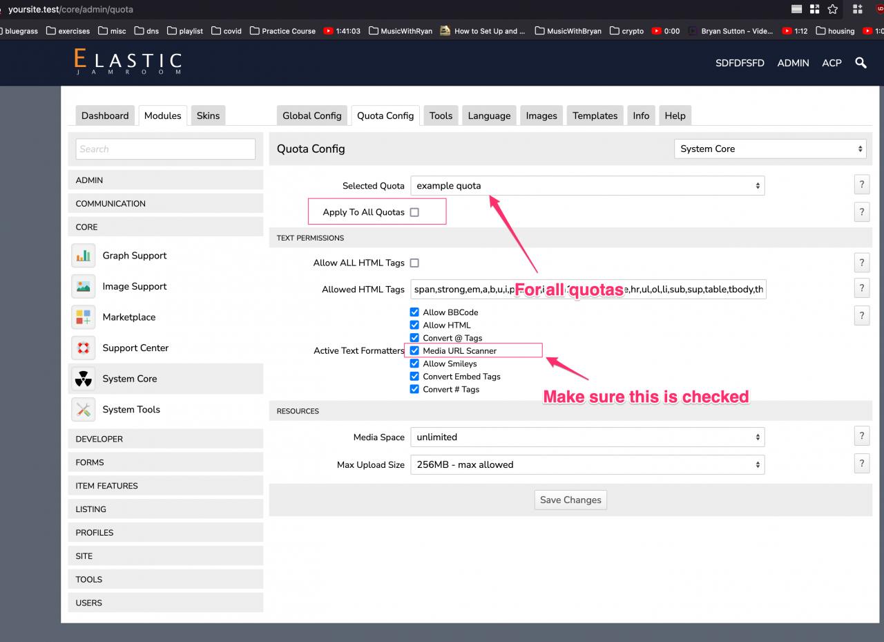This screenshot has width=884, height=642.
Task: Select the Marketplace module icon
Action: (84, 317)
